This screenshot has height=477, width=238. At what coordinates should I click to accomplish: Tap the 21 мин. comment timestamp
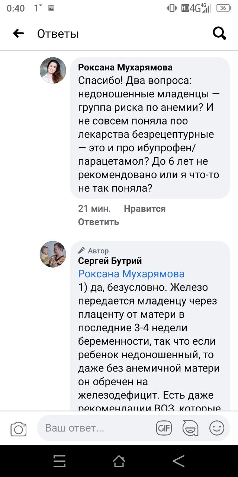94,209
